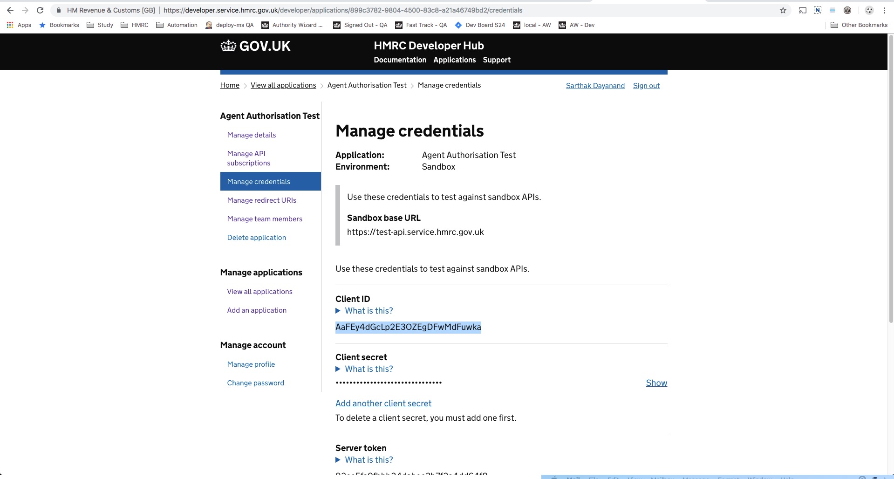Click the padlock site security icon
The image size is (894, 479).
[x=58, y=10]
